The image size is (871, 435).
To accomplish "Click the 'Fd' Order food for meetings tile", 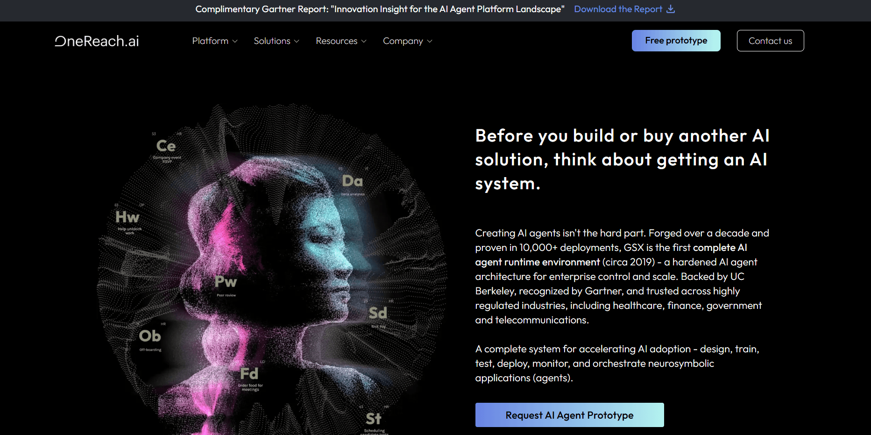I will pyautogui.click(x=250, y=374).
